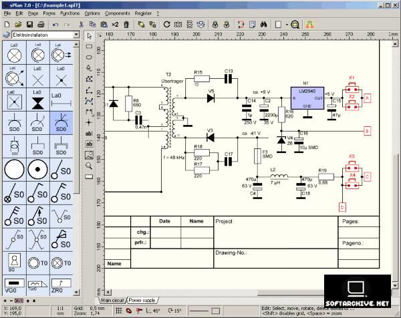Select the rectangle drawing tool
The image size is (401, 318).
pos(89,46)
